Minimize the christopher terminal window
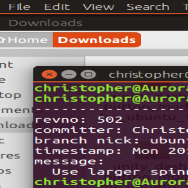This screenshot has width=188, height=188. pos(69,74)
